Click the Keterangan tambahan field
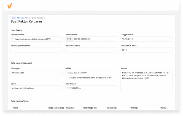Viewport: 183px width, 116px height. pyautogui.click(x=36, y=50)
